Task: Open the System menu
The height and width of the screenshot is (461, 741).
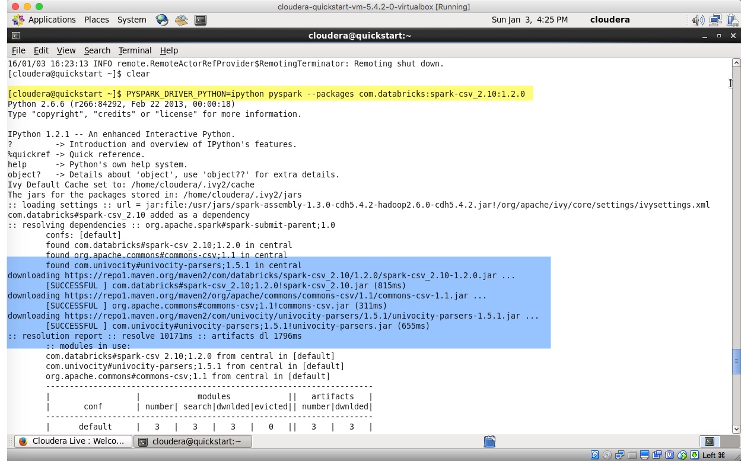Action: [x=132, y=20]
